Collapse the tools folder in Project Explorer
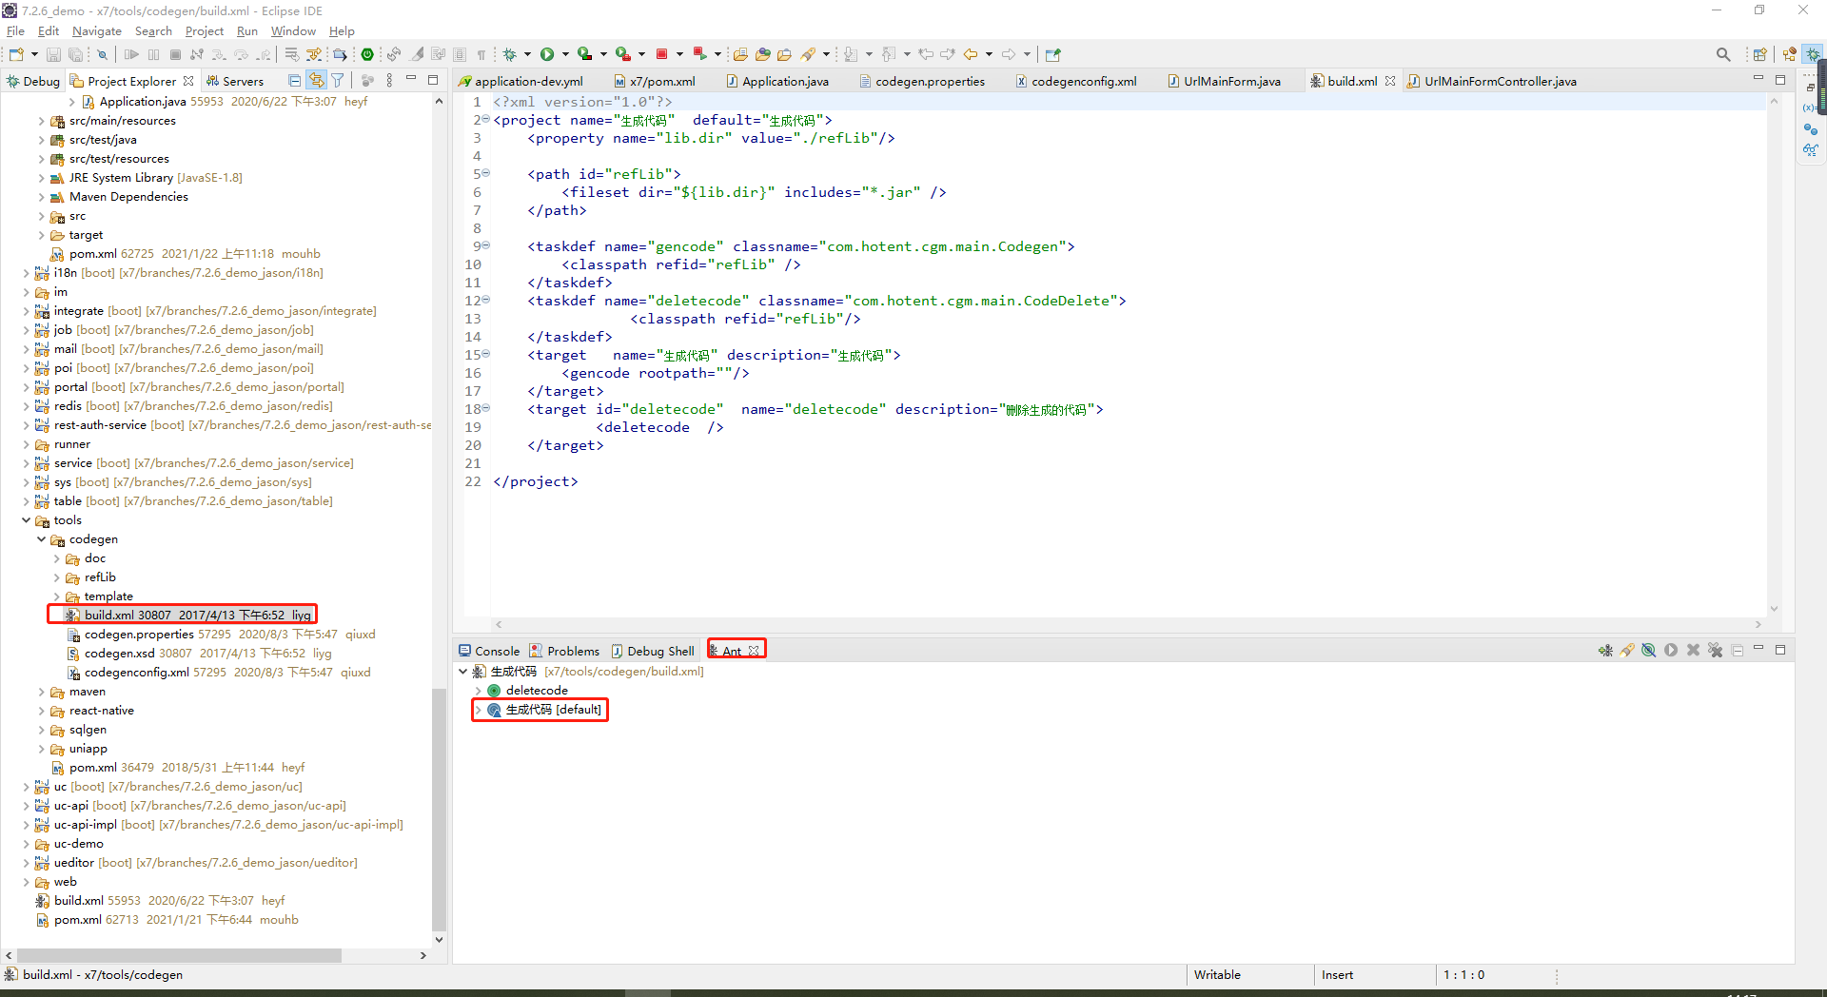Screen dimensions: 1827x997 point(26,520)
